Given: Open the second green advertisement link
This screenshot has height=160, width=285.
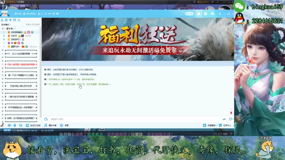Looking at the screenshot, I should click(x=79, y=84).
